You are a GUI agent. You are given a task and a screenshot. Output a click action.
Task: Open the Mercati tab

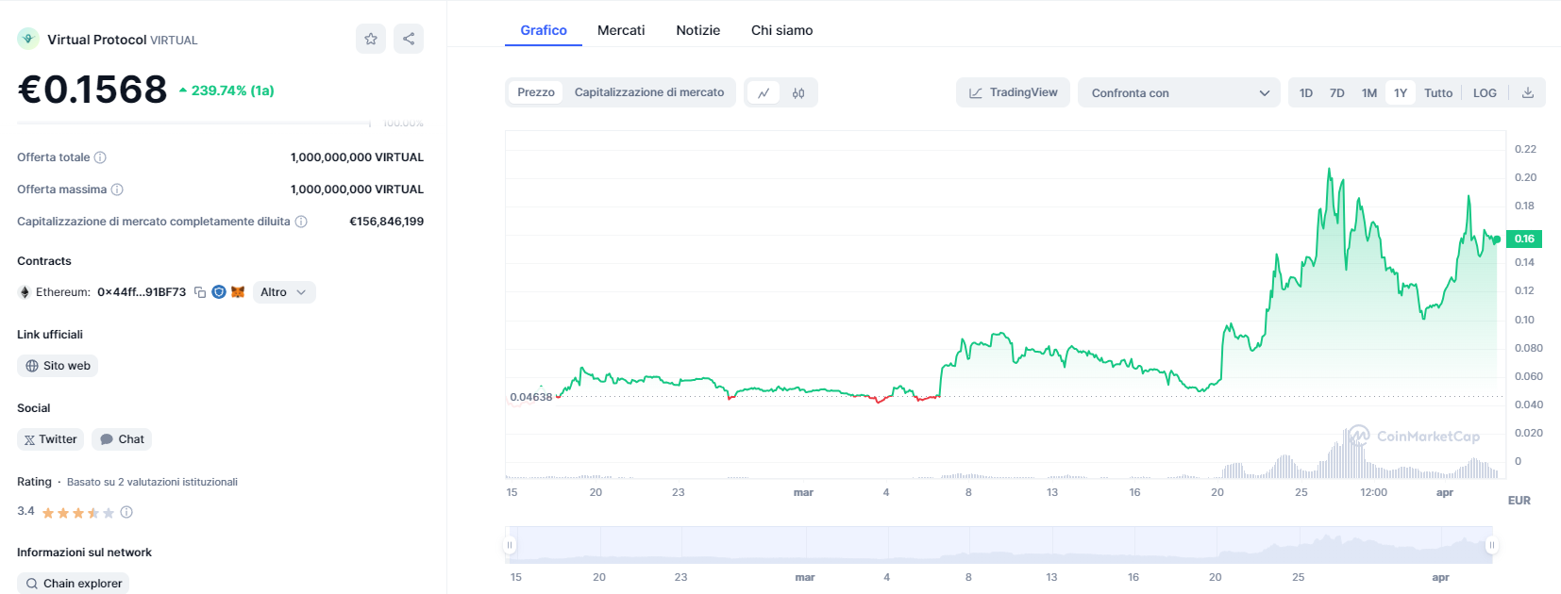click(621, 30)
